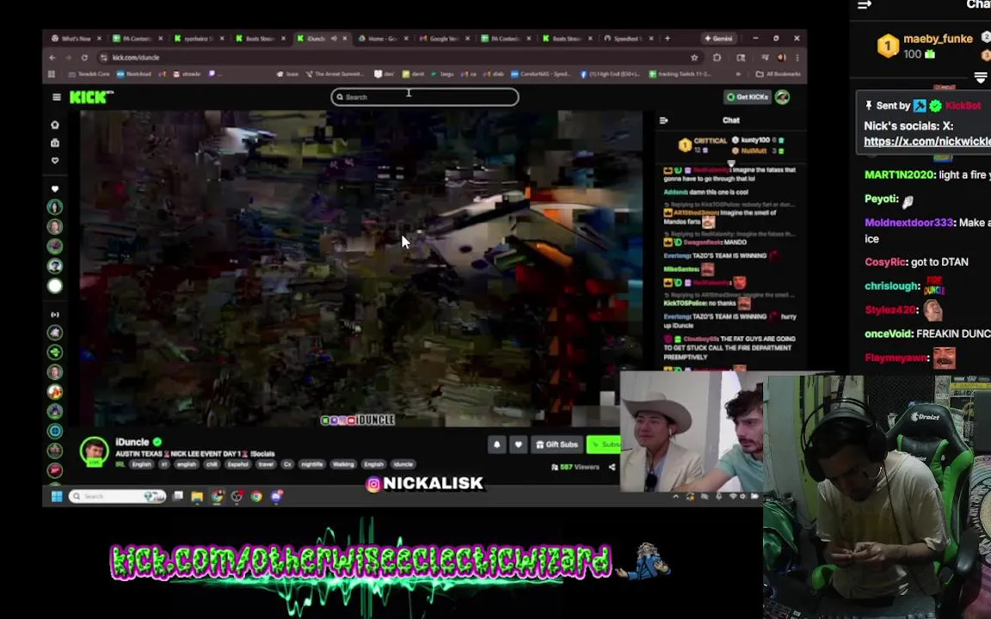The height and width of the screenshot is (619, 991).
Task: Click the Español tag
Action: (x=237, y=464)
